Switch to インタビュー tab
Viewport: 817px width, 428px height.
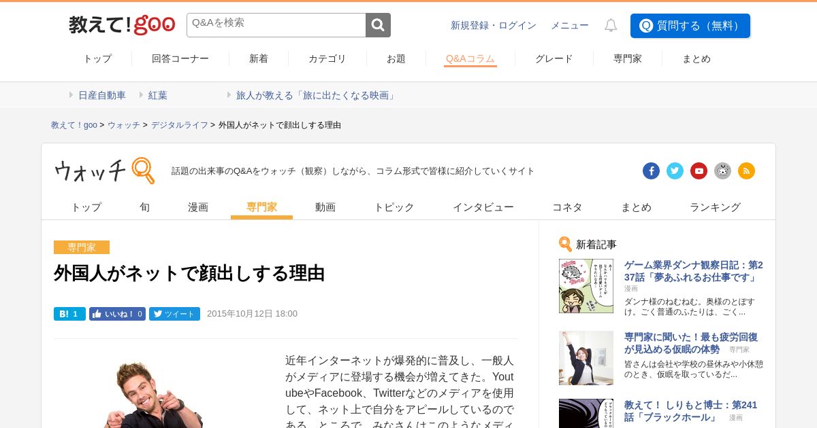tap(483, 207)
